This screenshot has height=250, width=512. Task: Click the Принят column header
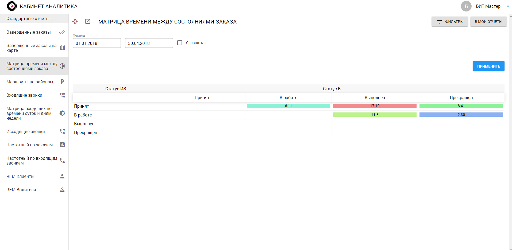(202, 97)
